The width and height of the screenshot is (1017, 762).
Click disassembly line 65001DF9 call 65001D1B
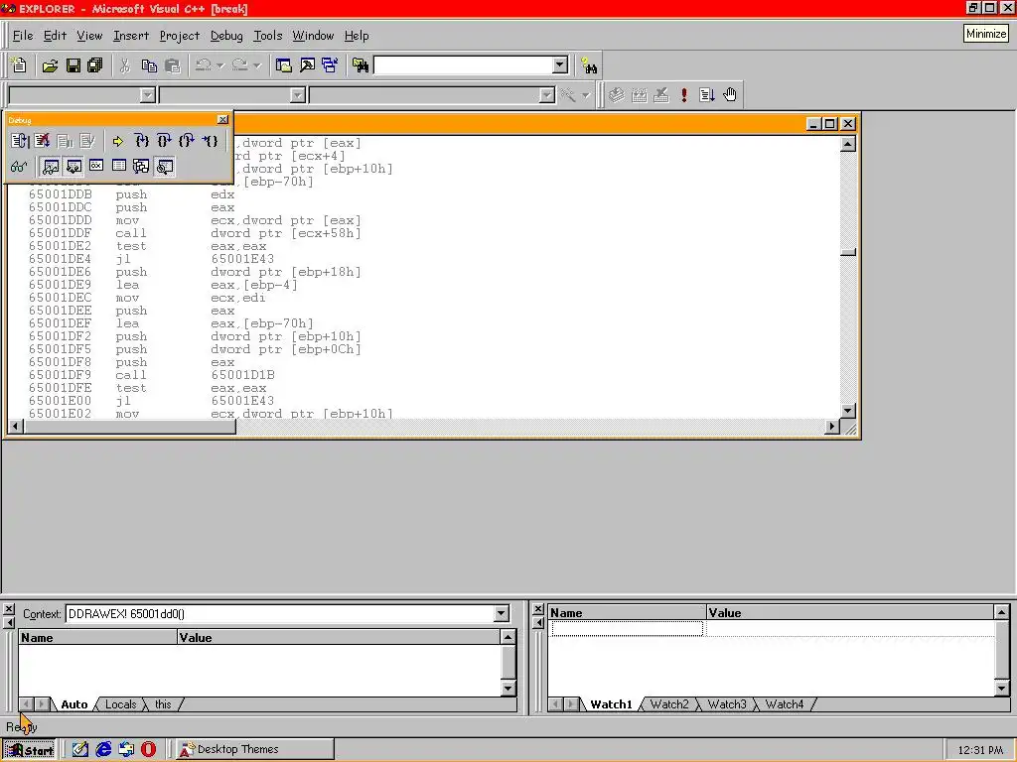click(x=151, y=375)
